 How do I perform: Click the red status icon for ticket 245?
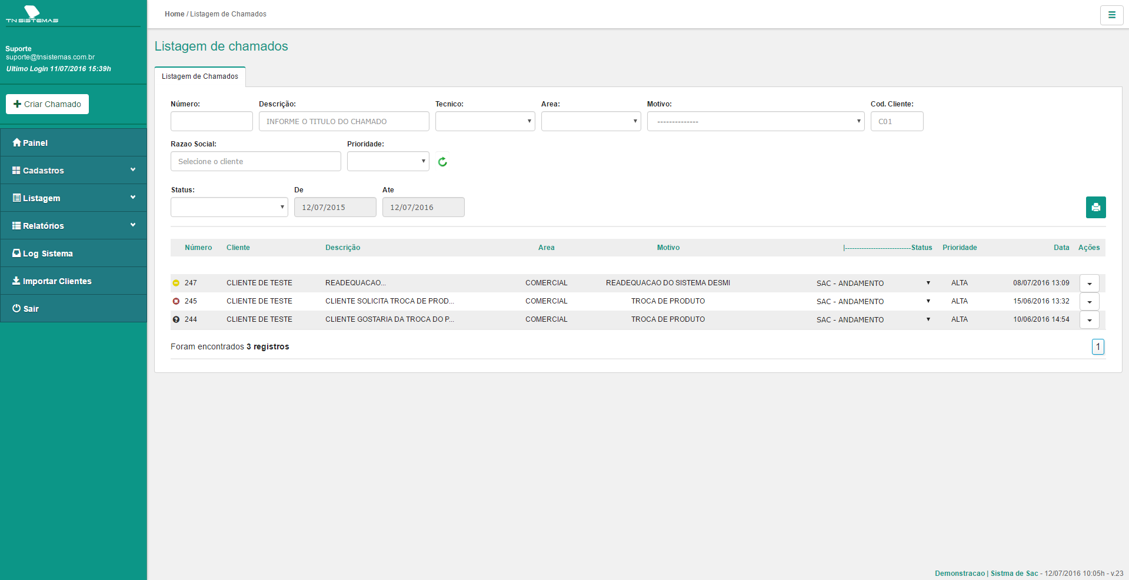(x=176, y=301)
